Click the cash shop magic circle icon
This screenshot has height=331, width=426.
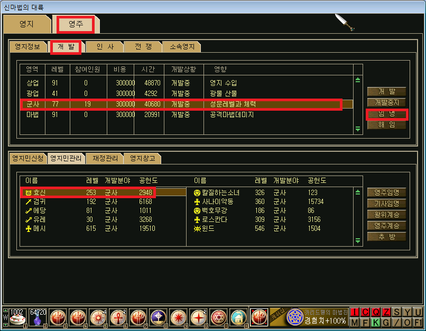coord(295,317)
